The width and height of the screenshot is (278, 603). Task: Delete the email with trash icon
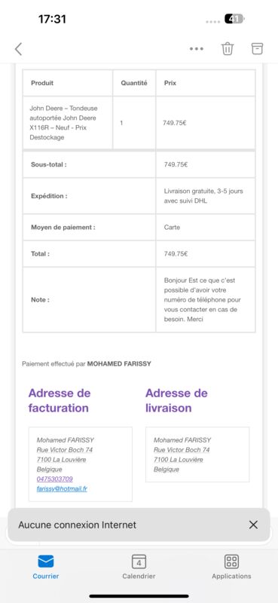pyautogui.click(x=228, y=49)
